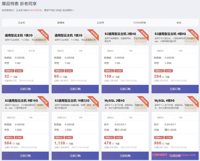The width and height of the screenshot is (200, 161).
Task: Order the S2通用型云主机 4核8G plan
Action: click(x=175, y=89)
